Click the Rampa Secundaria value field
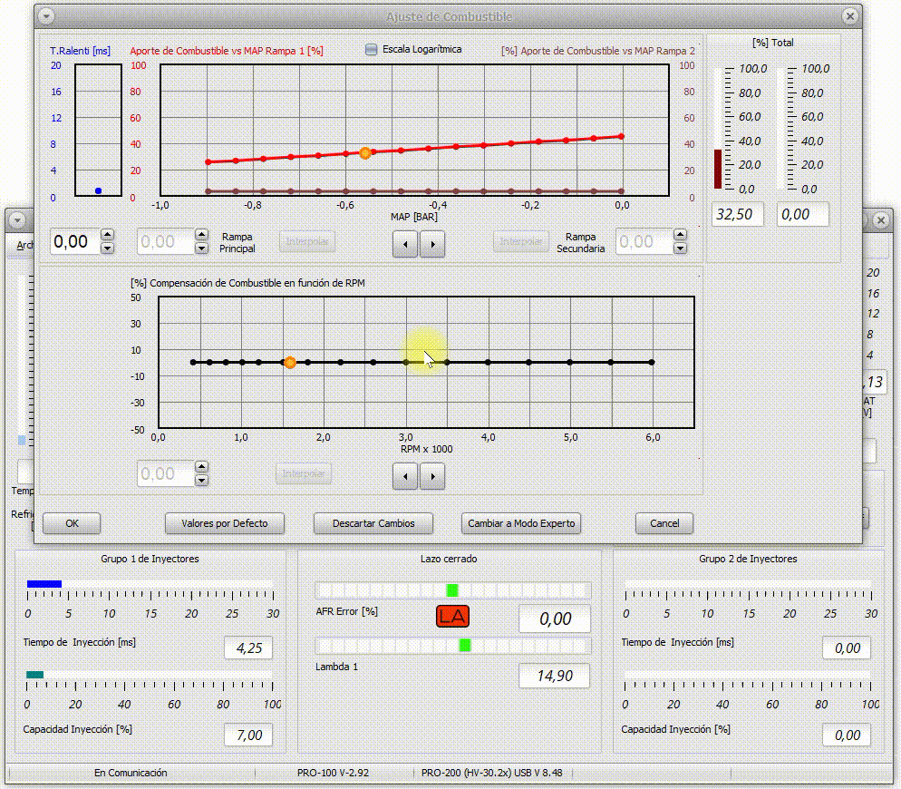The width and height of the screenshot is (901, 789). (x=644, y=241)
